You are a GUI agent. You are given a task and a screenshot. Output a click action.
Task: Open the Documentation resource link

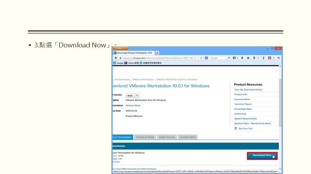242,99
